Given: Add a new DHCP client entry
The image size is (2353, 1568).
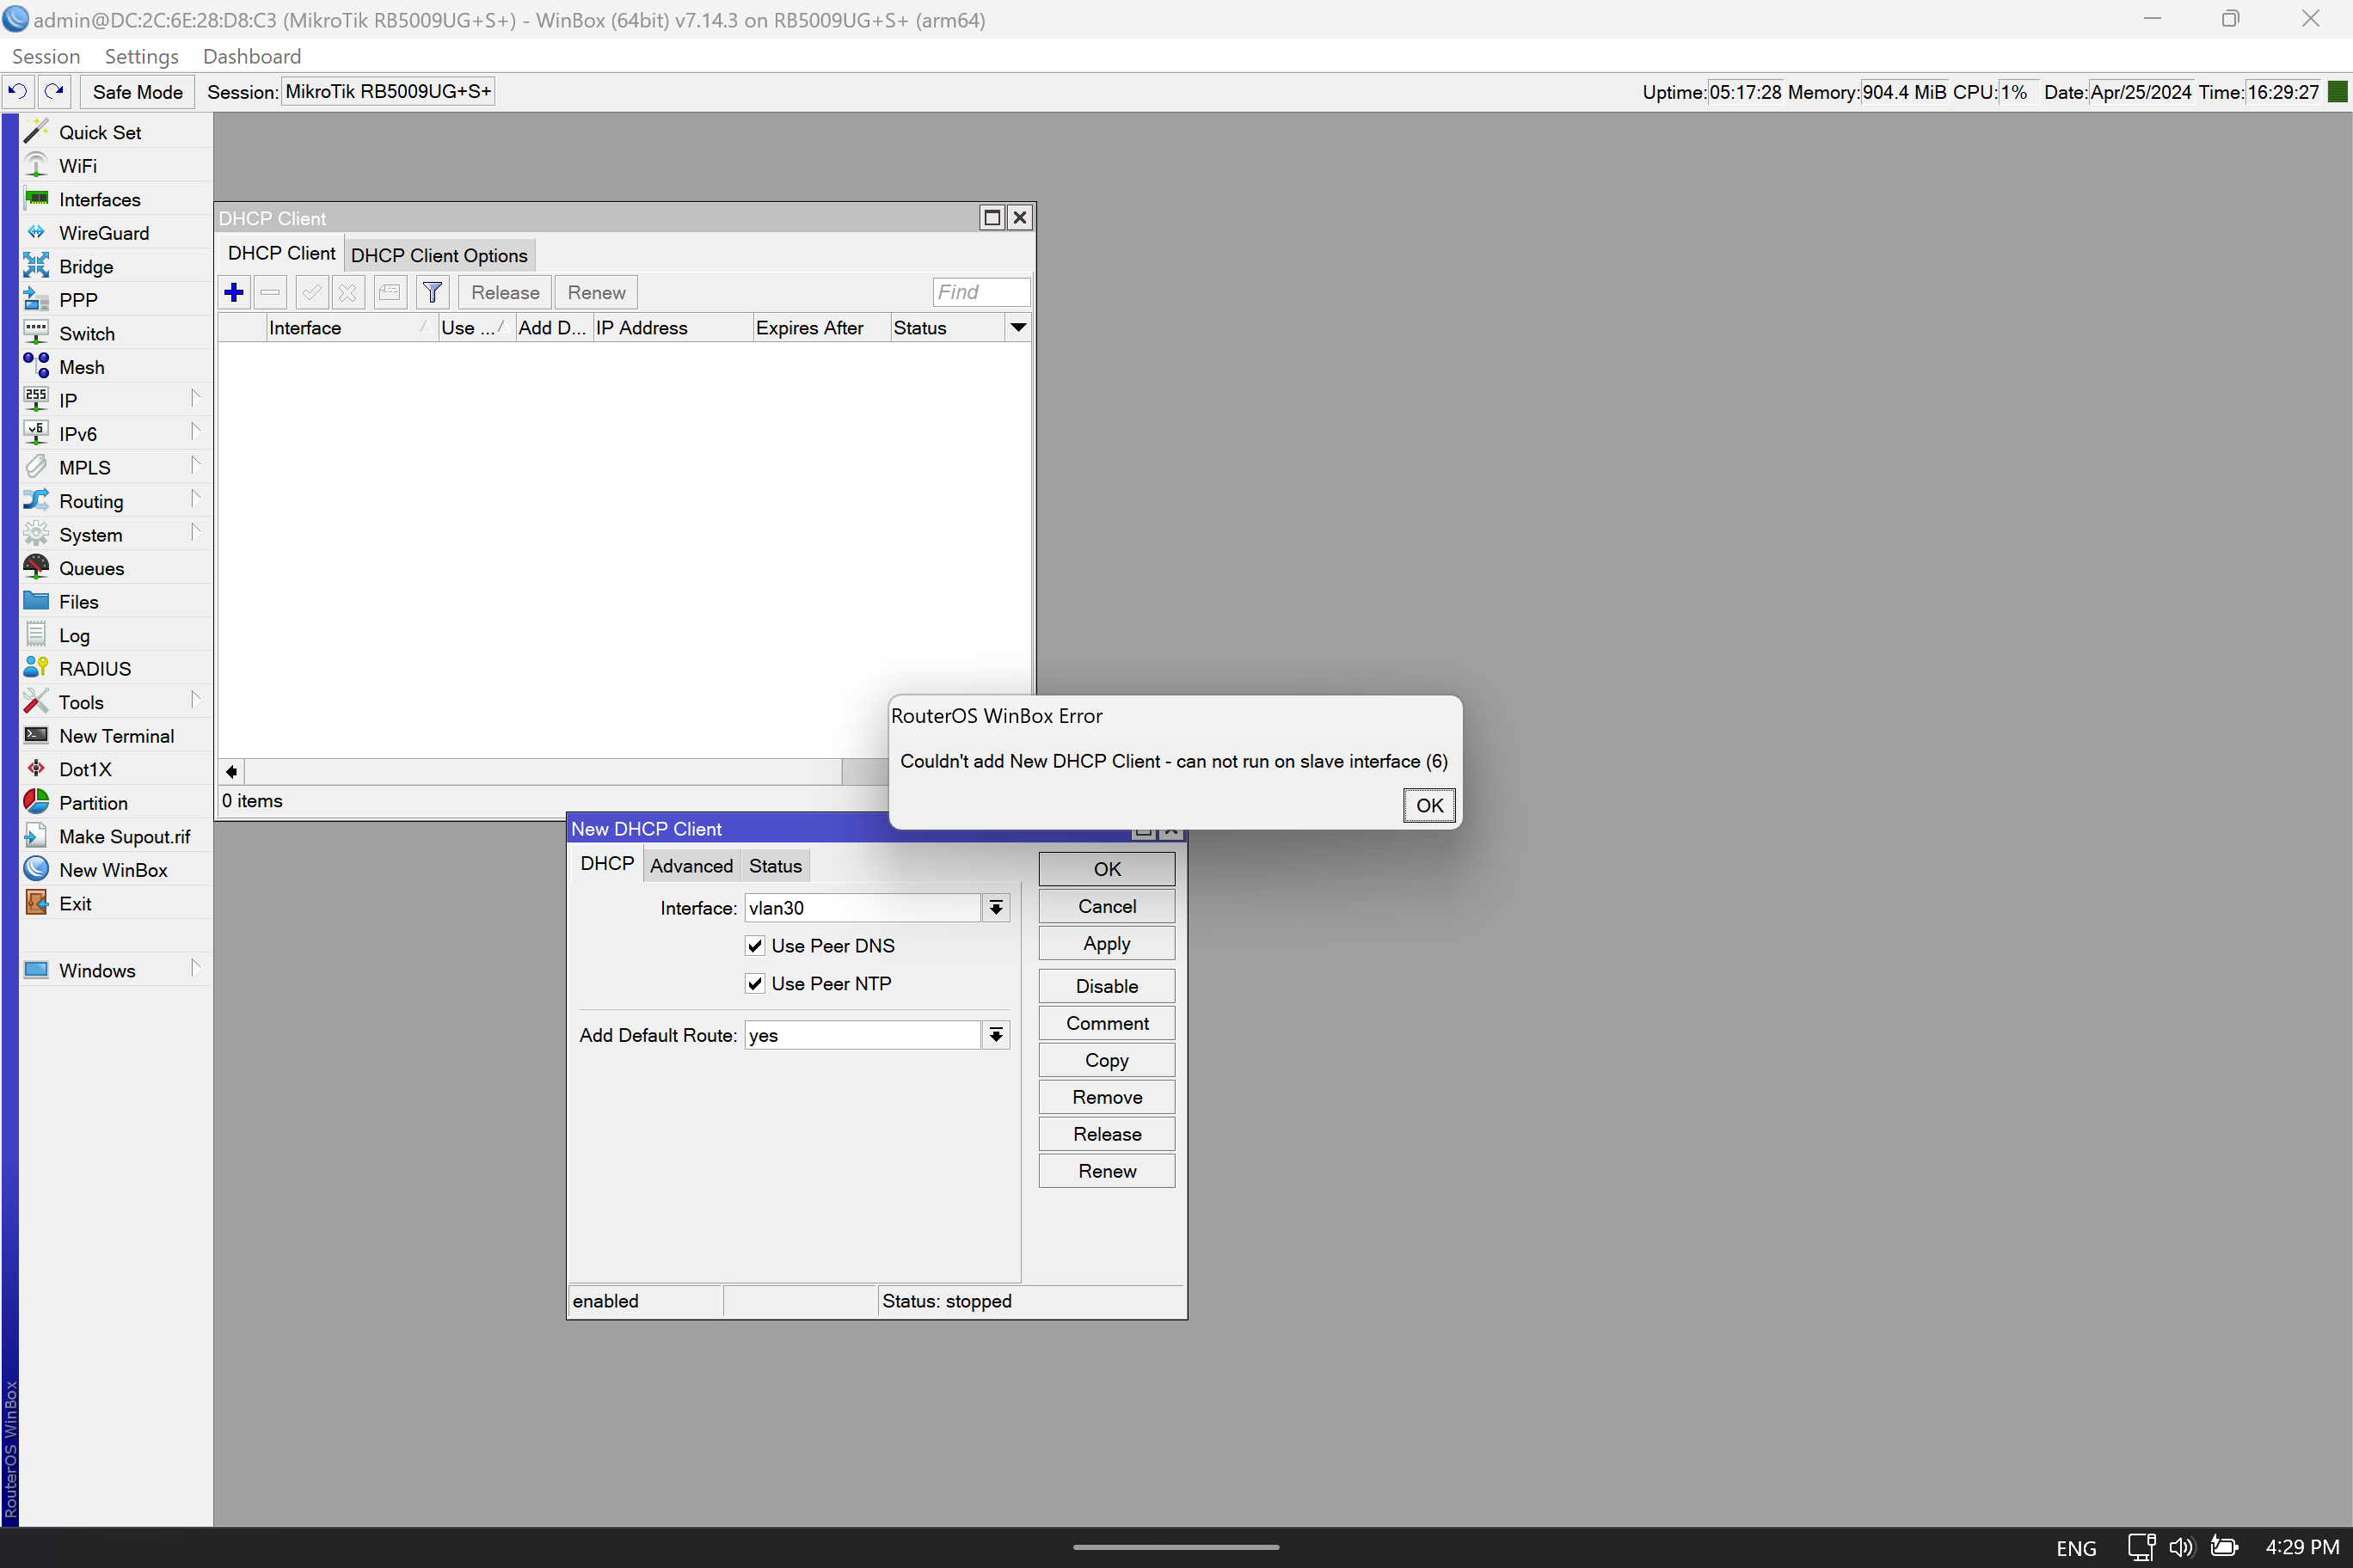Looking at the screenshot, I should 233,292.
